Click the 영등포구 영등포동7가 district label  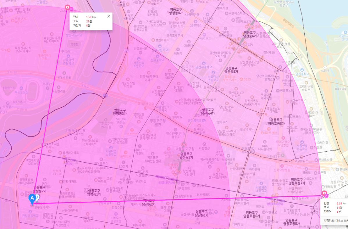pyautogui.click(x=297, y=181)
